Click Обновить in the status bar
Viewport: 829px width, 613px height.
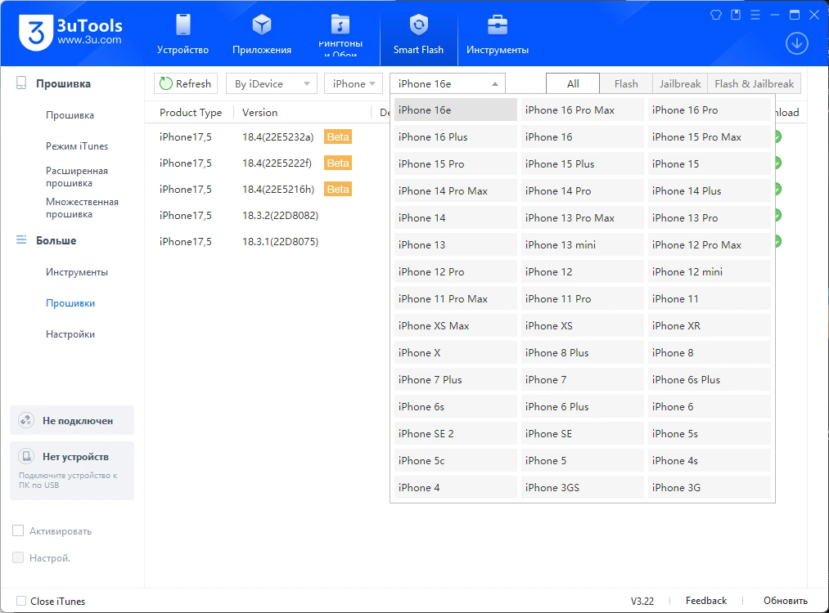[785, 600]
